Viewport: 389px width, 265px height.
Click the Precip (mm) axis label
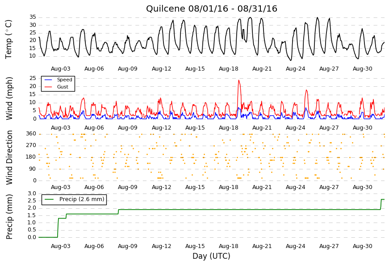(9, 217)
